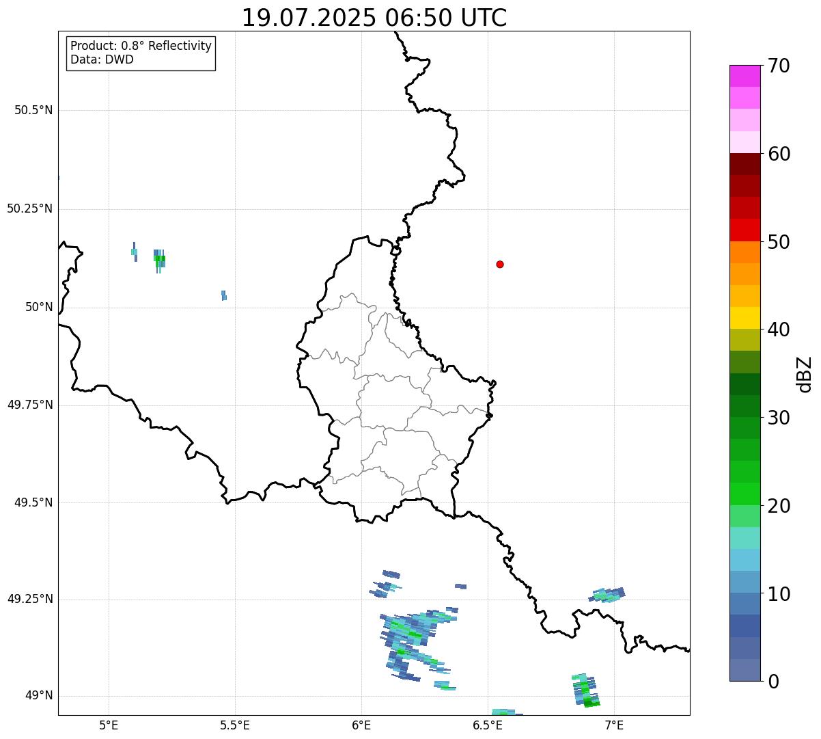Click the 7°E longitude label
This screenshot has width=821, height=739.
pyautogui.click(x=614, y=725)
